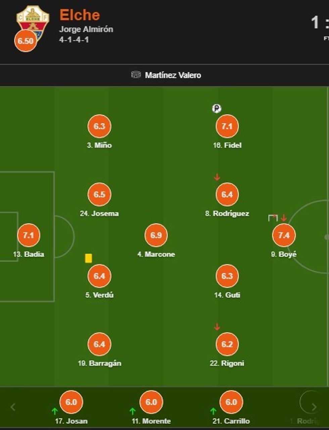Click the Elche club crest logo
This screenshot has width=329, height=430.
click(33, 21)
